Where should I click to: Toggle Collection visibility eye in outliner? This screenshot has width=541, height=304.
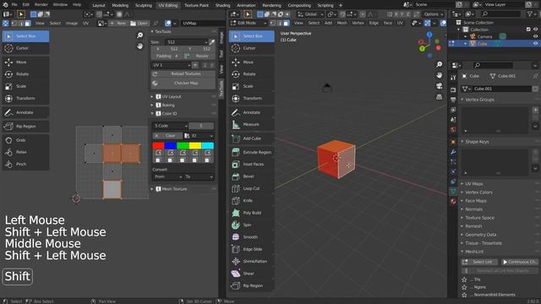pyautogui.click(x=535, y=30)
